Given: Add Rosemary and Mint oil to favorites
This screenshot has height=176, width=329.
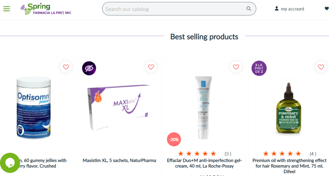Looking at the screenshot, I should (x=321, y=67).
